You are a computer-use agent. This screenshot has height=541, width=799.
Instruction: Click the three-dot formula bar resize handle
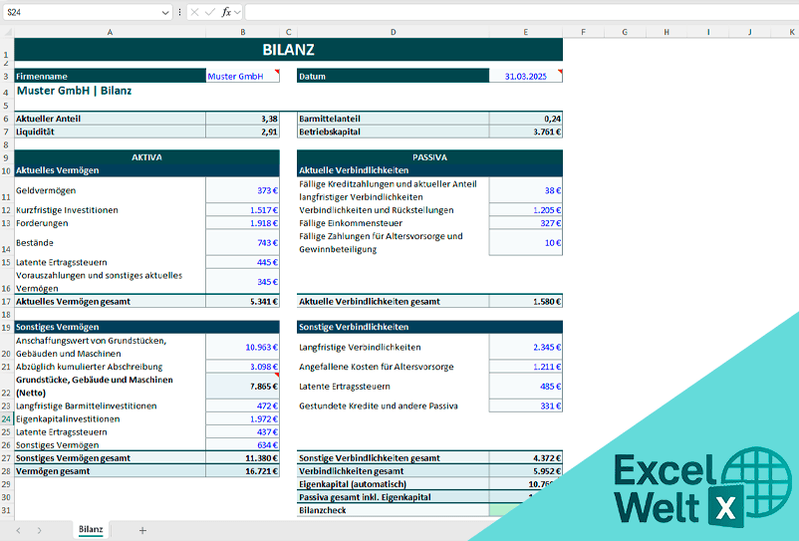point(179,12)
